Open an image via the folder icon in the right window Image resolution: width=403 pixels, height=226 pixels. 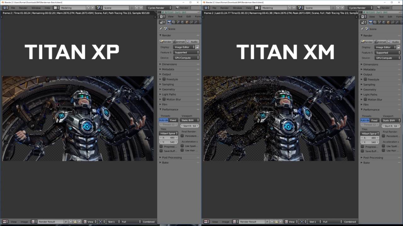276,222
